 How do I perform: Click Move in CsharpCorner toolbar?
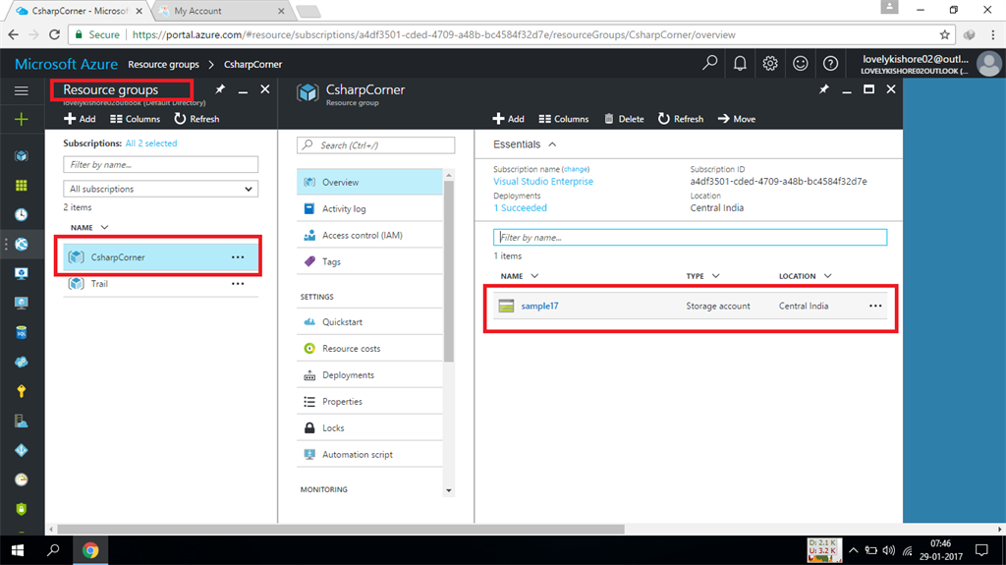pyautogui.click(x=737, y=119)
